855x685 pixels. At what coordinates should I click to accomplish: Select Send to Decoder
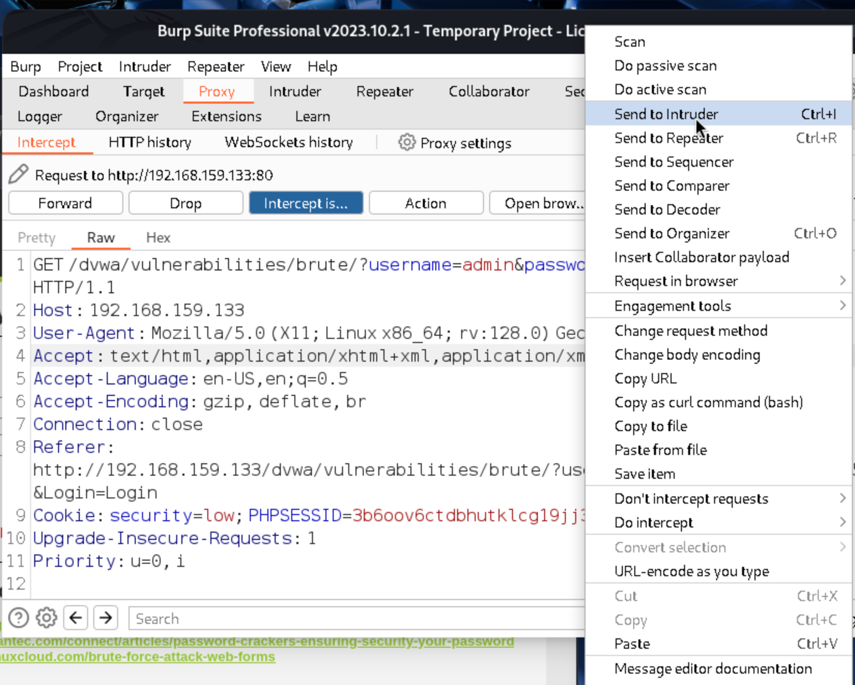[719, 209]
